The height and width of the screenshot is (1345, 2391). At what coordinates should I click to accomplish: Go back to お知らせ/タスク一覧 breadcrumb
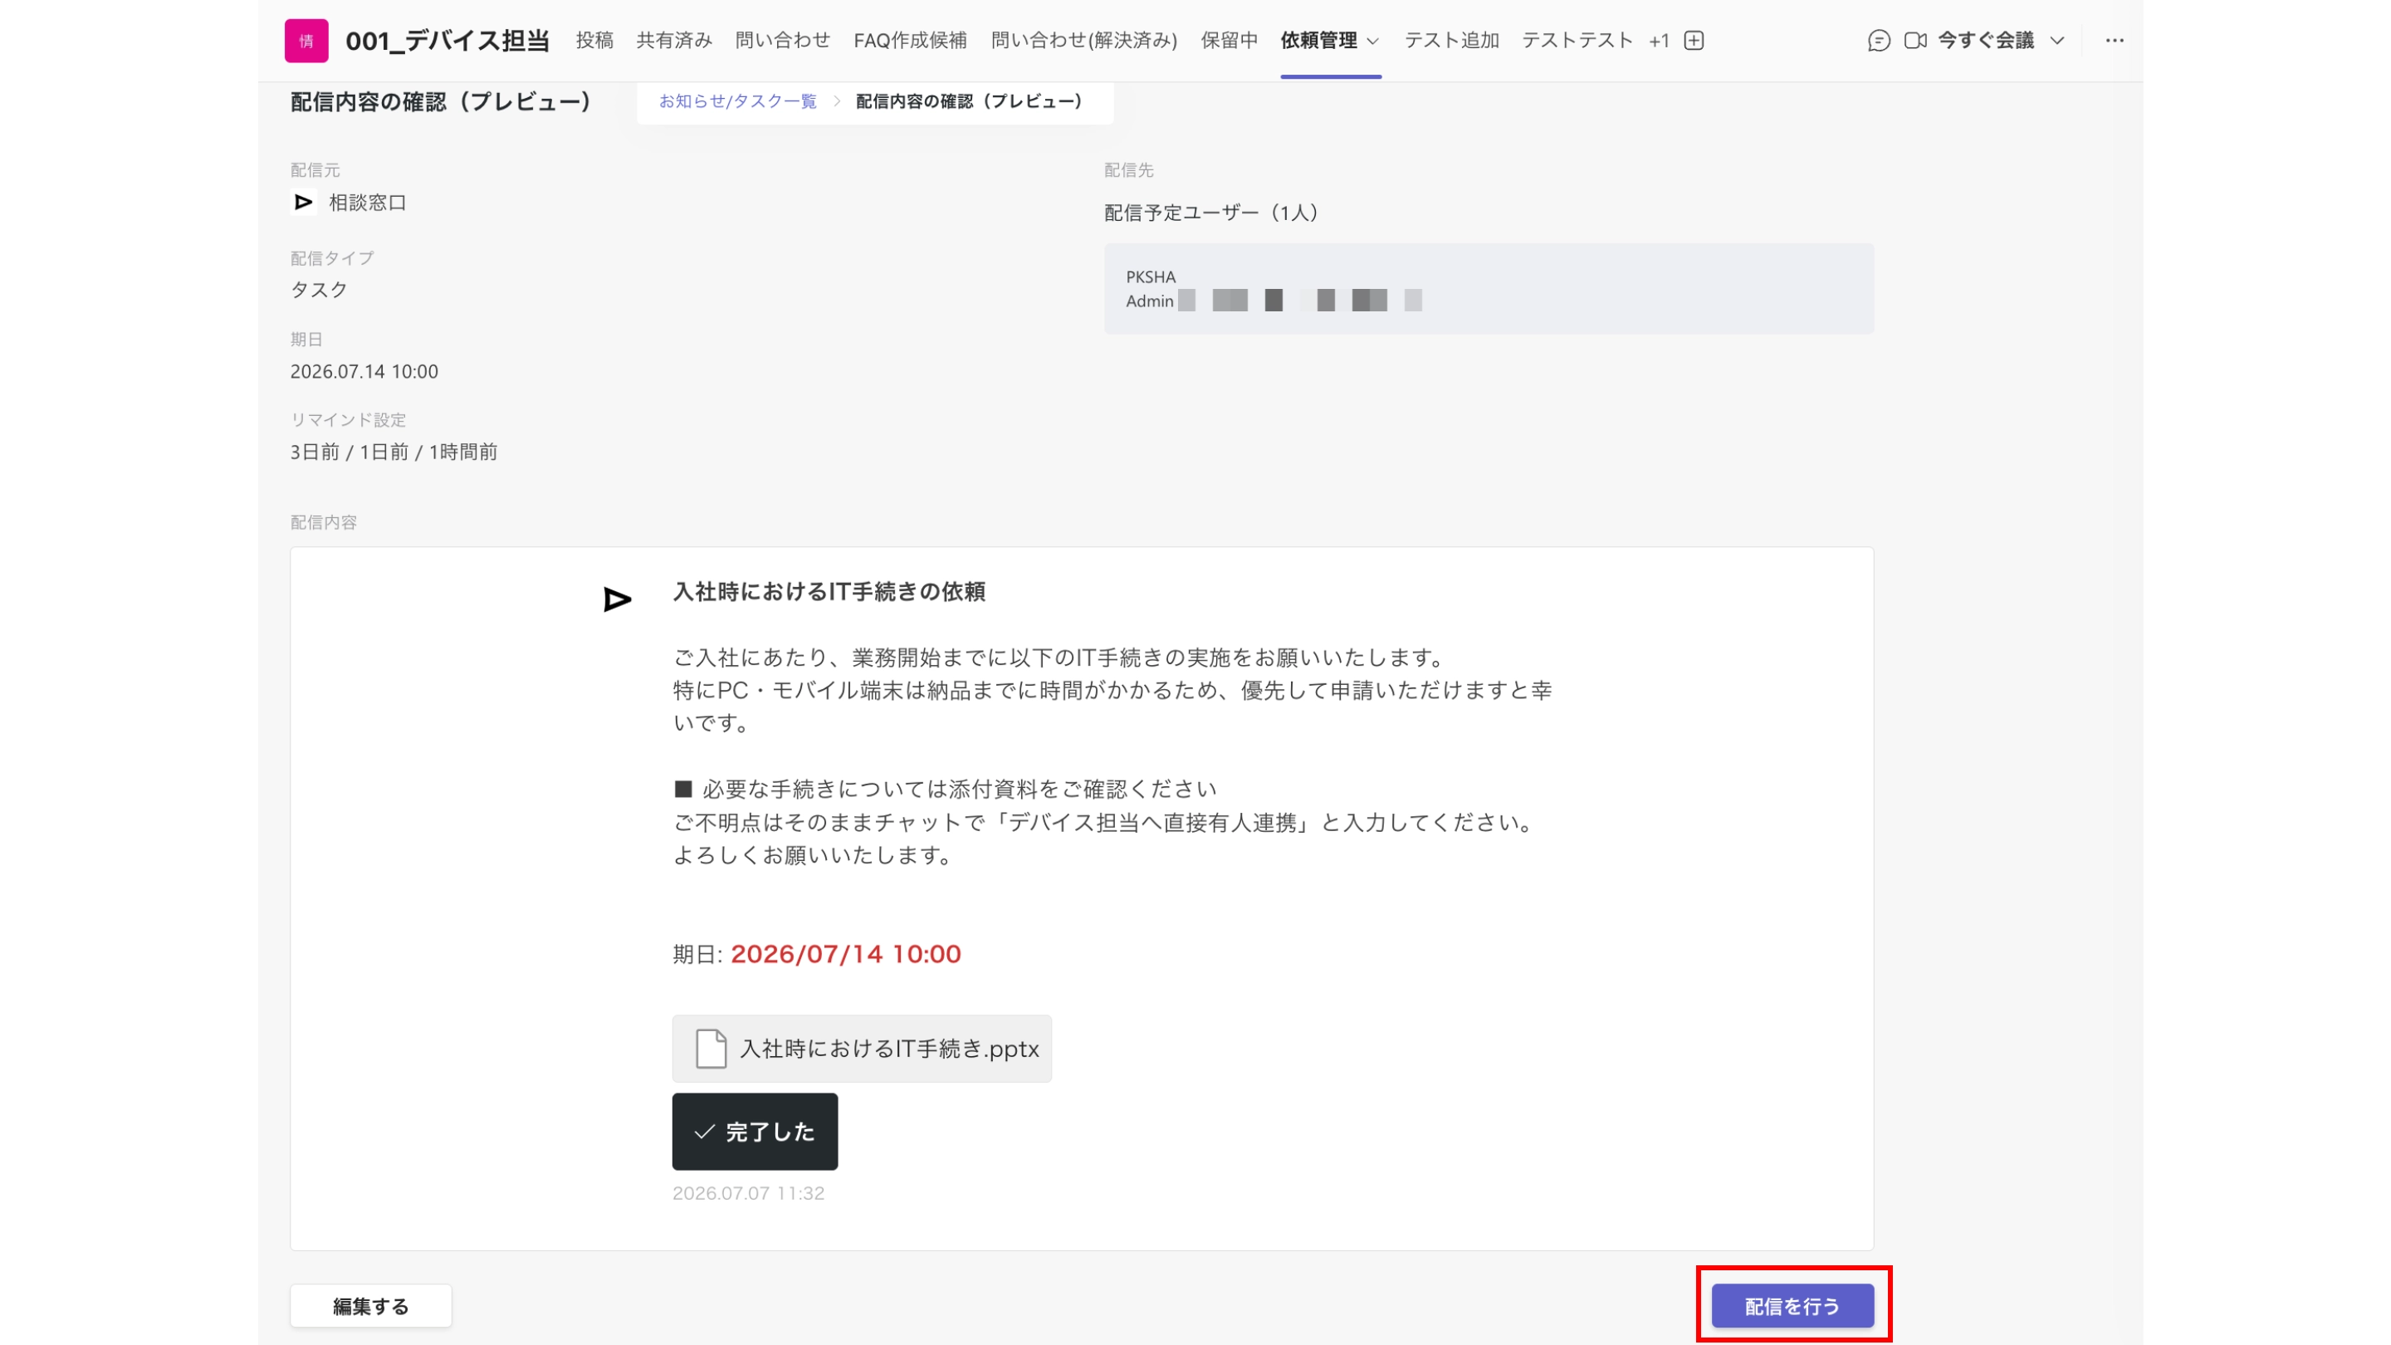click(738, 101)
